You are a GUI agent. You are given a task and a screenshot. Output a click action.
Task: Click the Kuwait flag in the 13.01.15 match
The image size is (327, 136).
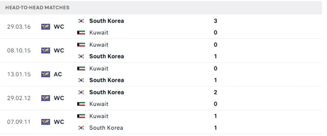(x=81, y=68)
